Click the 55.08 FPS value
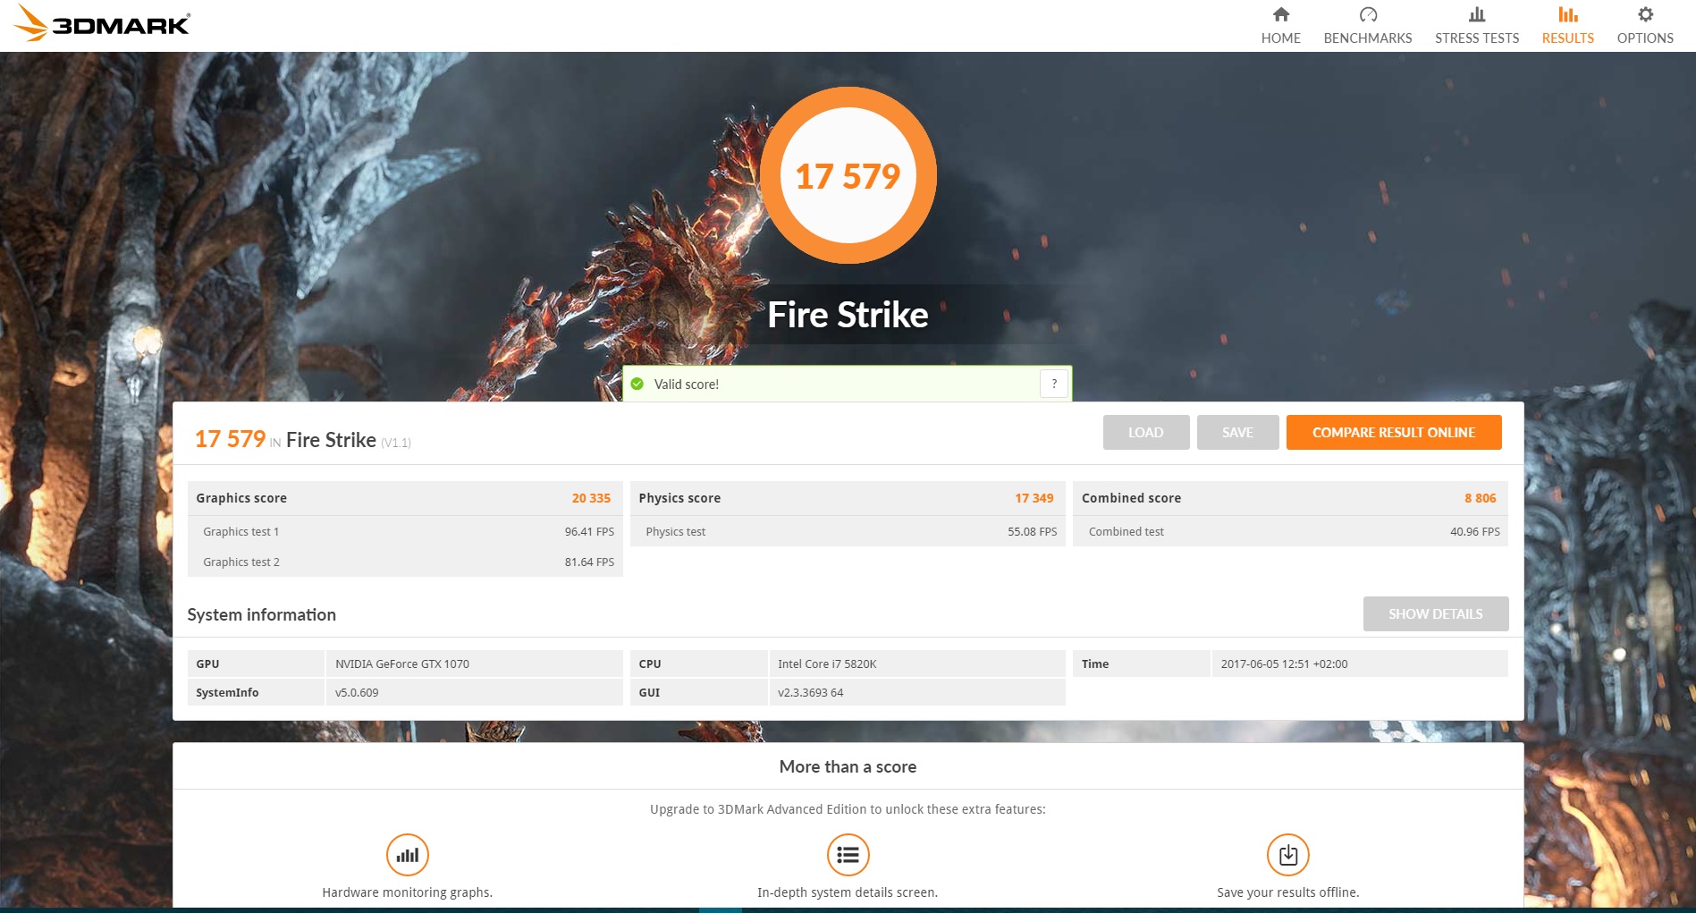Screen dimensions: 1696x913 (x=1032, y=531)
